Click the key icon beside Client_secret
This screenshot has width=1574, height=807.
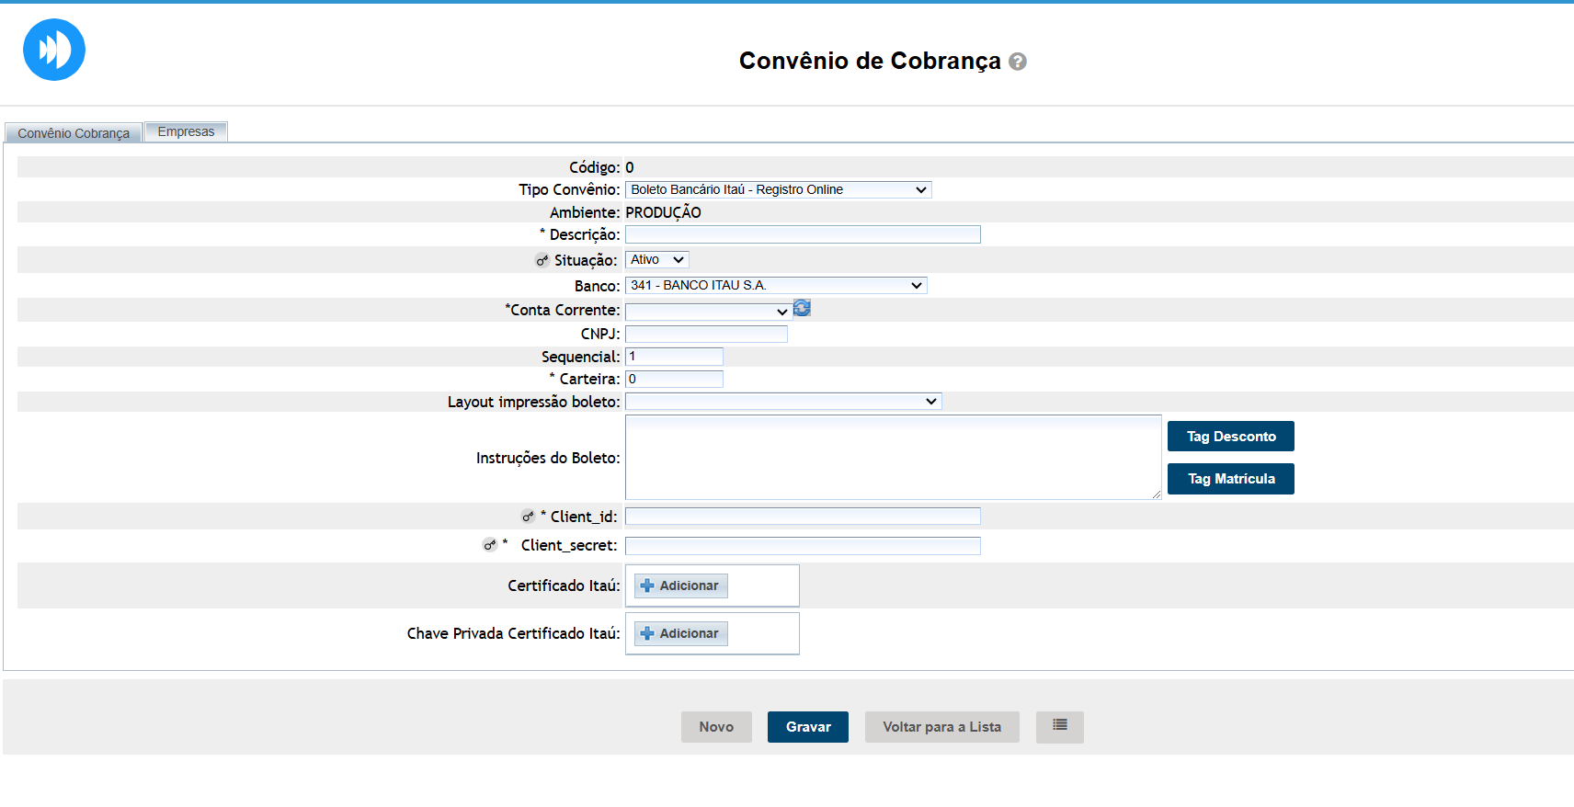point(490,545)
